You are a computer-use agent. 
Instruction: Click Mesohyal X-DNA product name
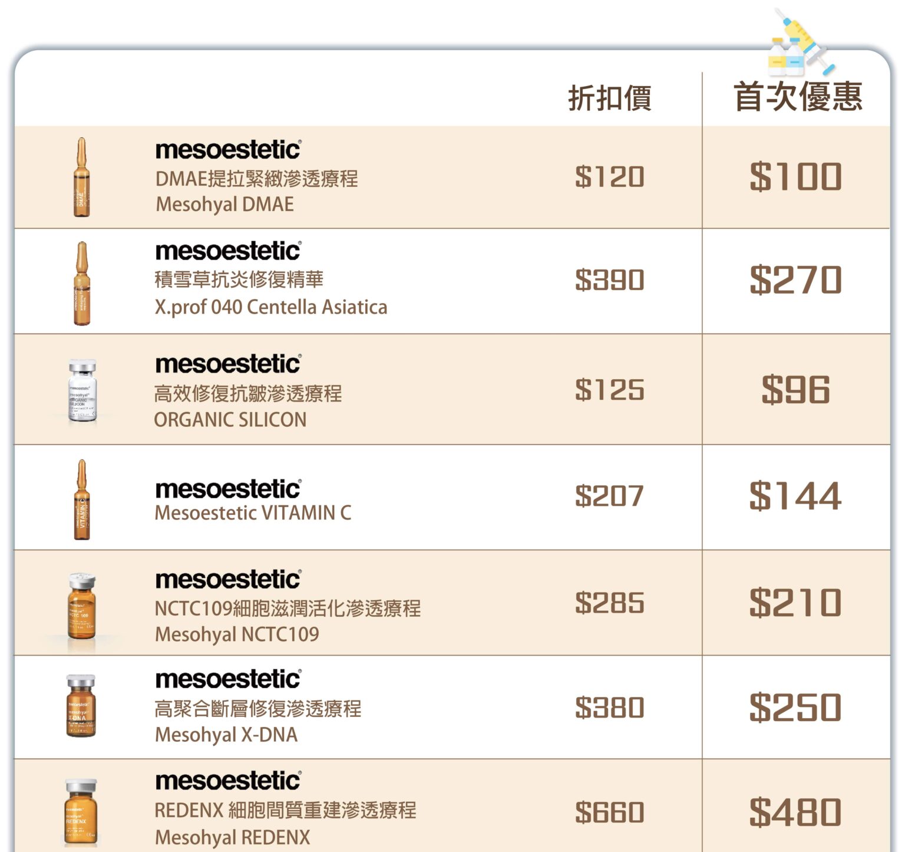click(x=226, y=735)
